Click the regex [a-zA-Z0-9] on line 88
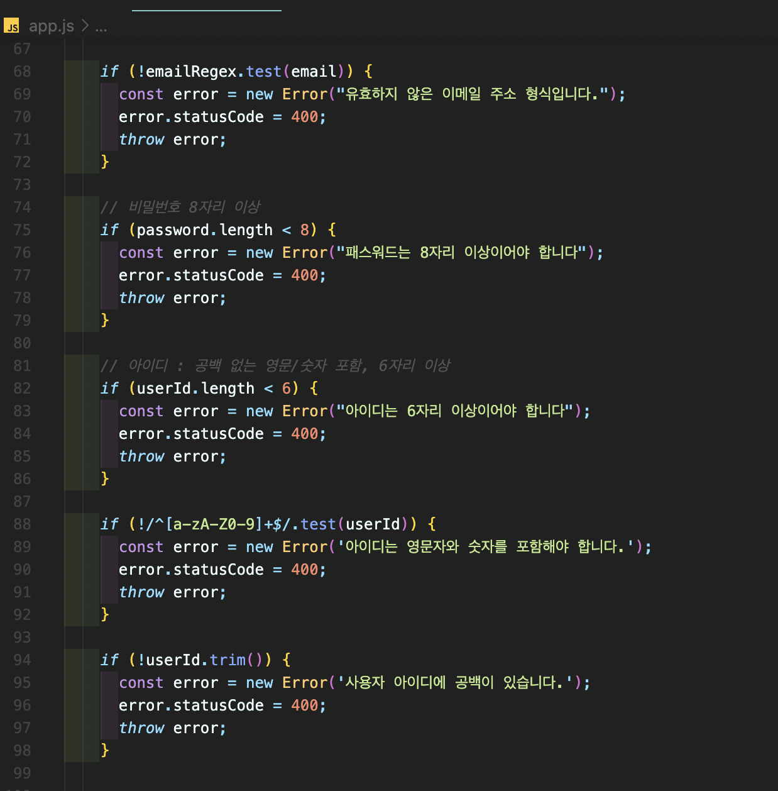 214,524
